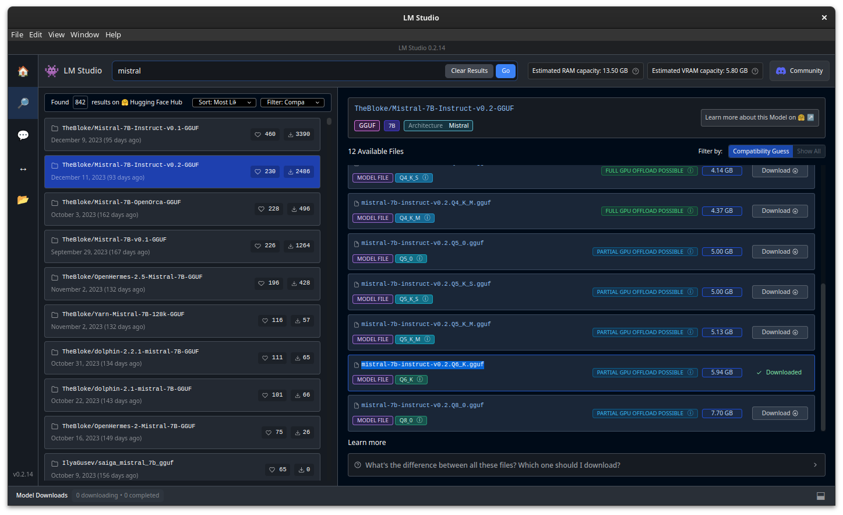
Task: Open the Sort: Most Likes dropdown
Action: pos(224,103)
